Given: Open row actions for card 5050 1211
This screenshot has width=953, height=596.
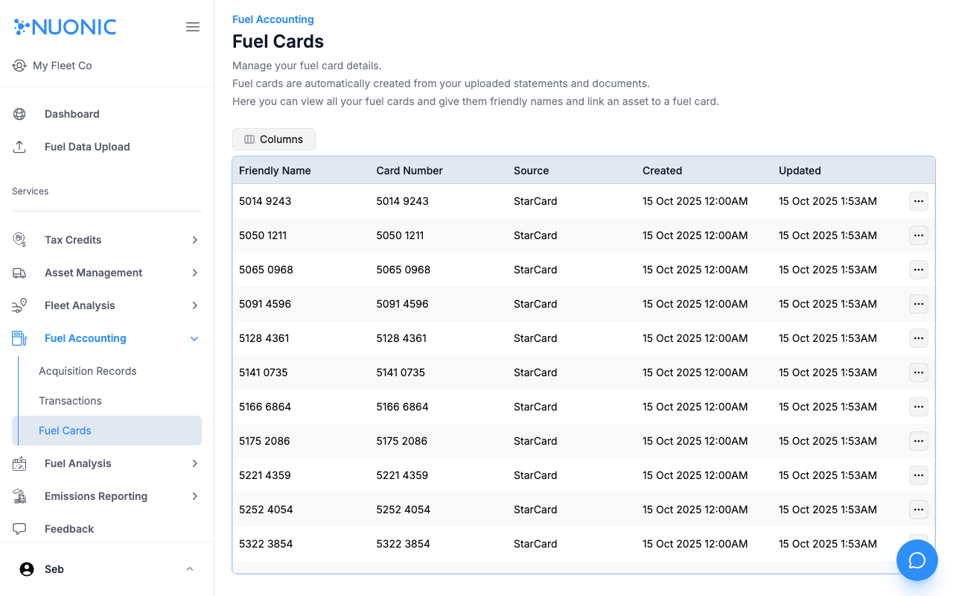Looking at the screenshot, I should pos(919,235).
